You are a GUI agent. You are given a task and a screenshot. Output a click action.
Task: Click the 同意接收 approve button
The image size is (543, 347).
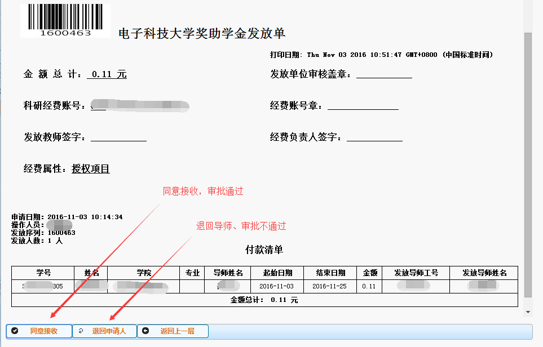tap(39, 331)
